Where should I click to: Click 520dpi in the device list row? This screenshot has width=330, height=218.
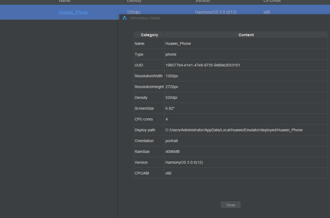pyautogui.click(x=134, y=12)
